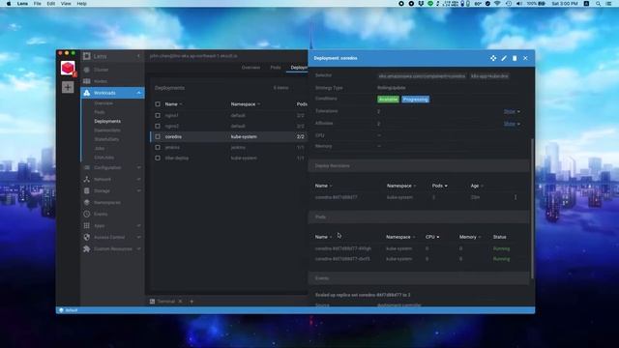Click the Terminal tab icon at bottom

[153, 302]
